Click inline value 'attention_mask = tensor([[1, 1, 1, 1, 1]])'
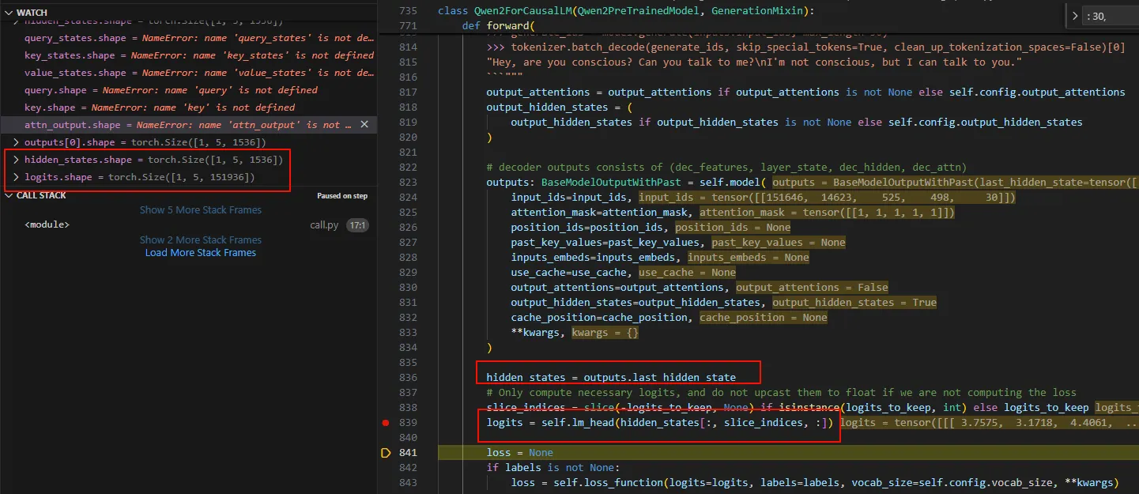 (x=828, y=213)
